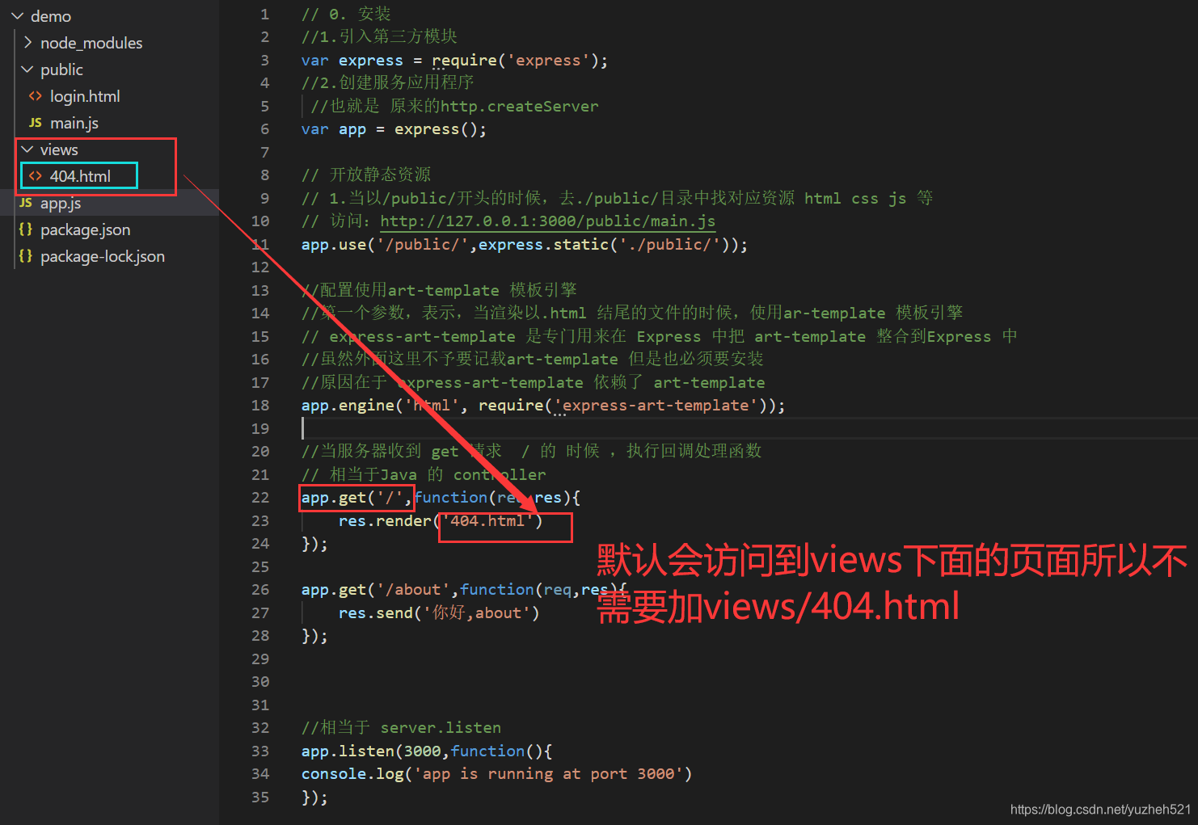Screen dimensions: 1198x825
Task: Click 'app is running at port 3000' string
Action: click(x=548, y=774)
